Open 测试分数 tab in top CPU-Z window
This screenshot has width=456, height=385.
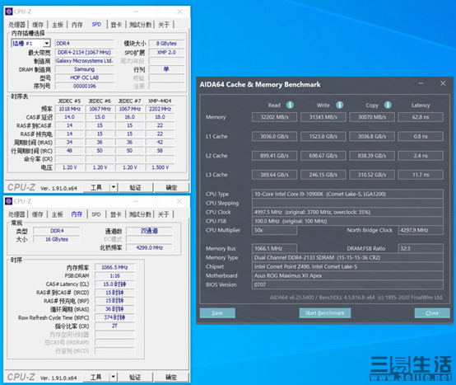point(140,25)
